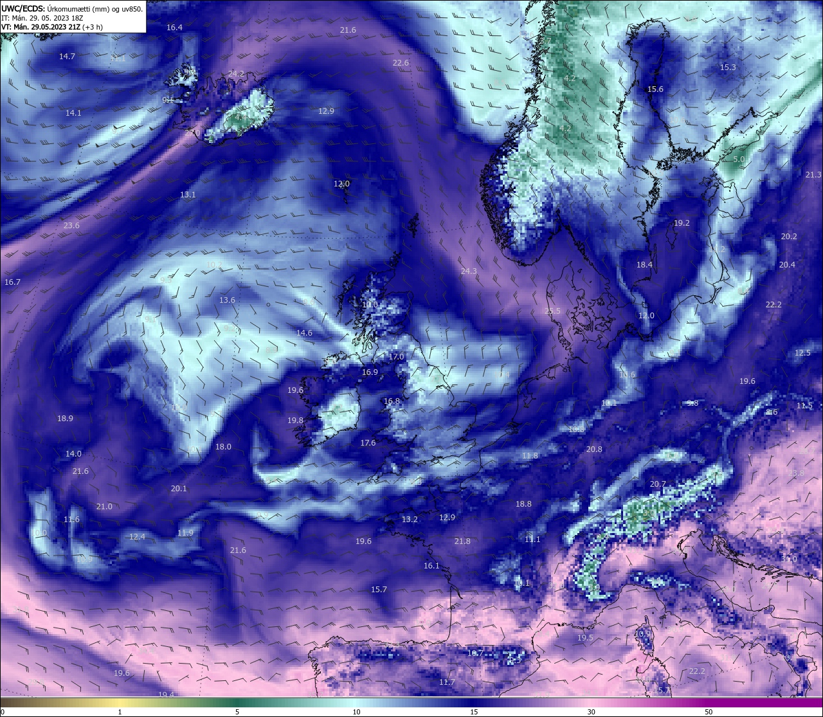Click the 20.2 value on the map
Image resolution: width=823 pixels, height=717 pixels.
(789, 237)
